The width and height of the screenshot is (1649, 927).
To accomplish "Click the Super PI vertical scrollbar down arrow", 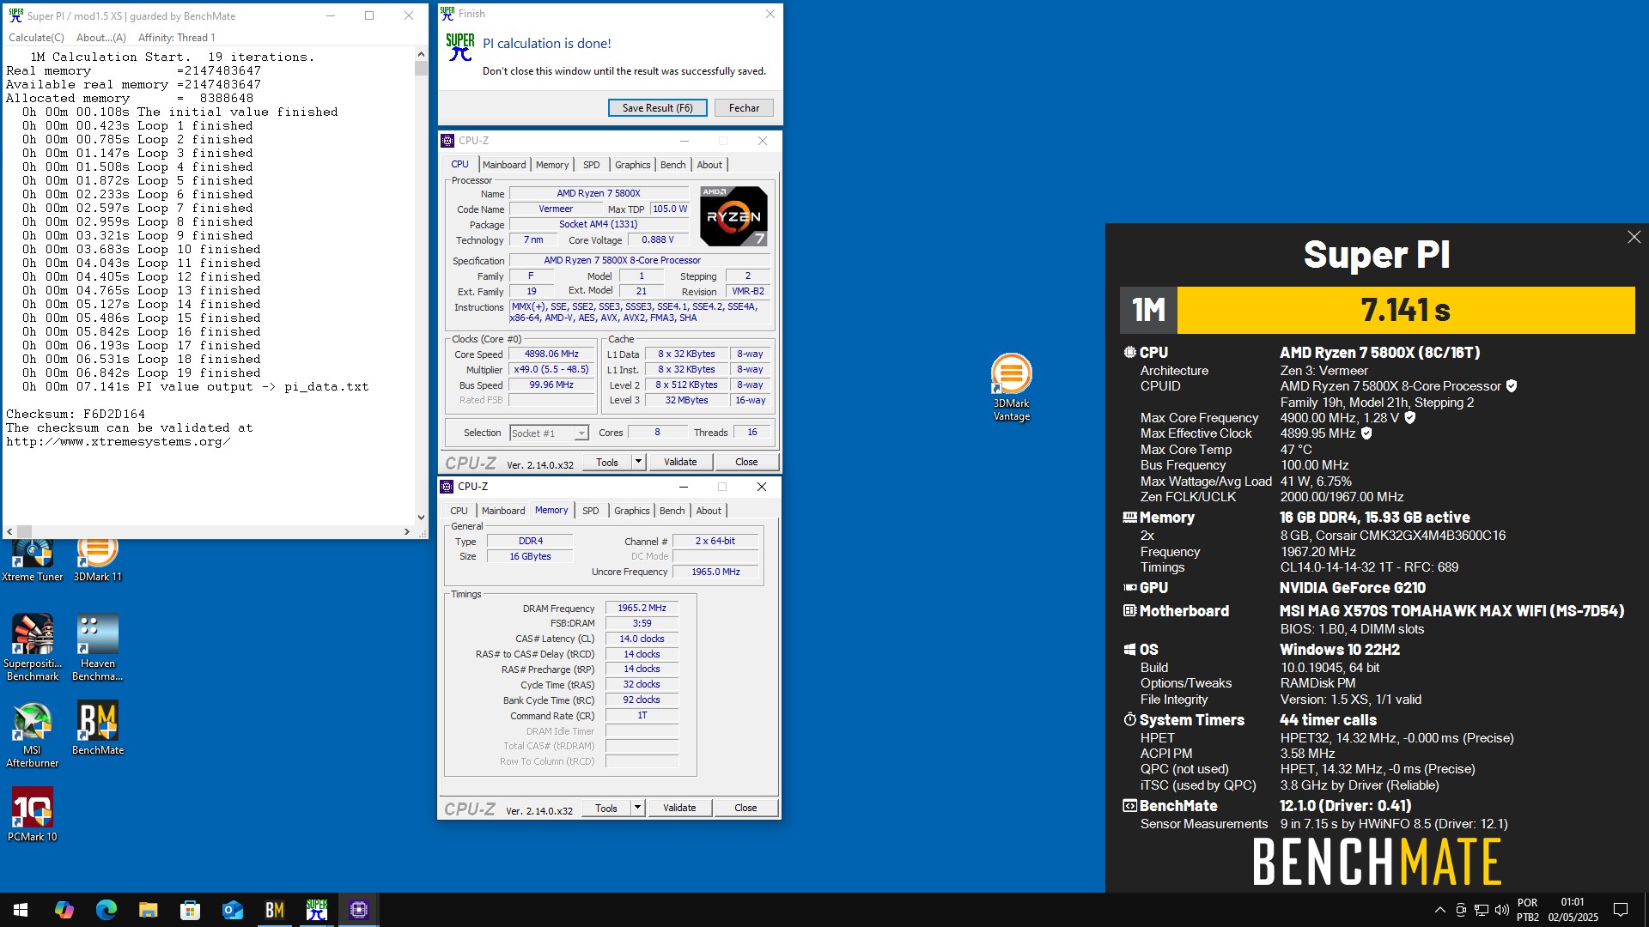I will 421,518.
